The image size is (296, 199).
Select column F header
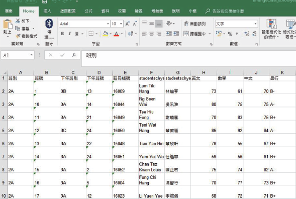[151, 73]
